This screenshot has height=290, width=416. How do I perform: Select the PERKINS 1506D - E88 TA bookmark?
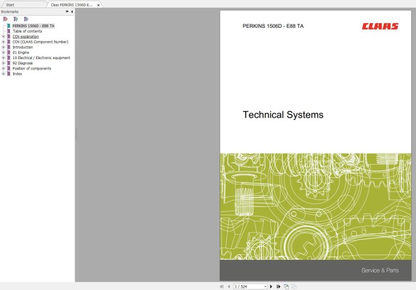33,26
